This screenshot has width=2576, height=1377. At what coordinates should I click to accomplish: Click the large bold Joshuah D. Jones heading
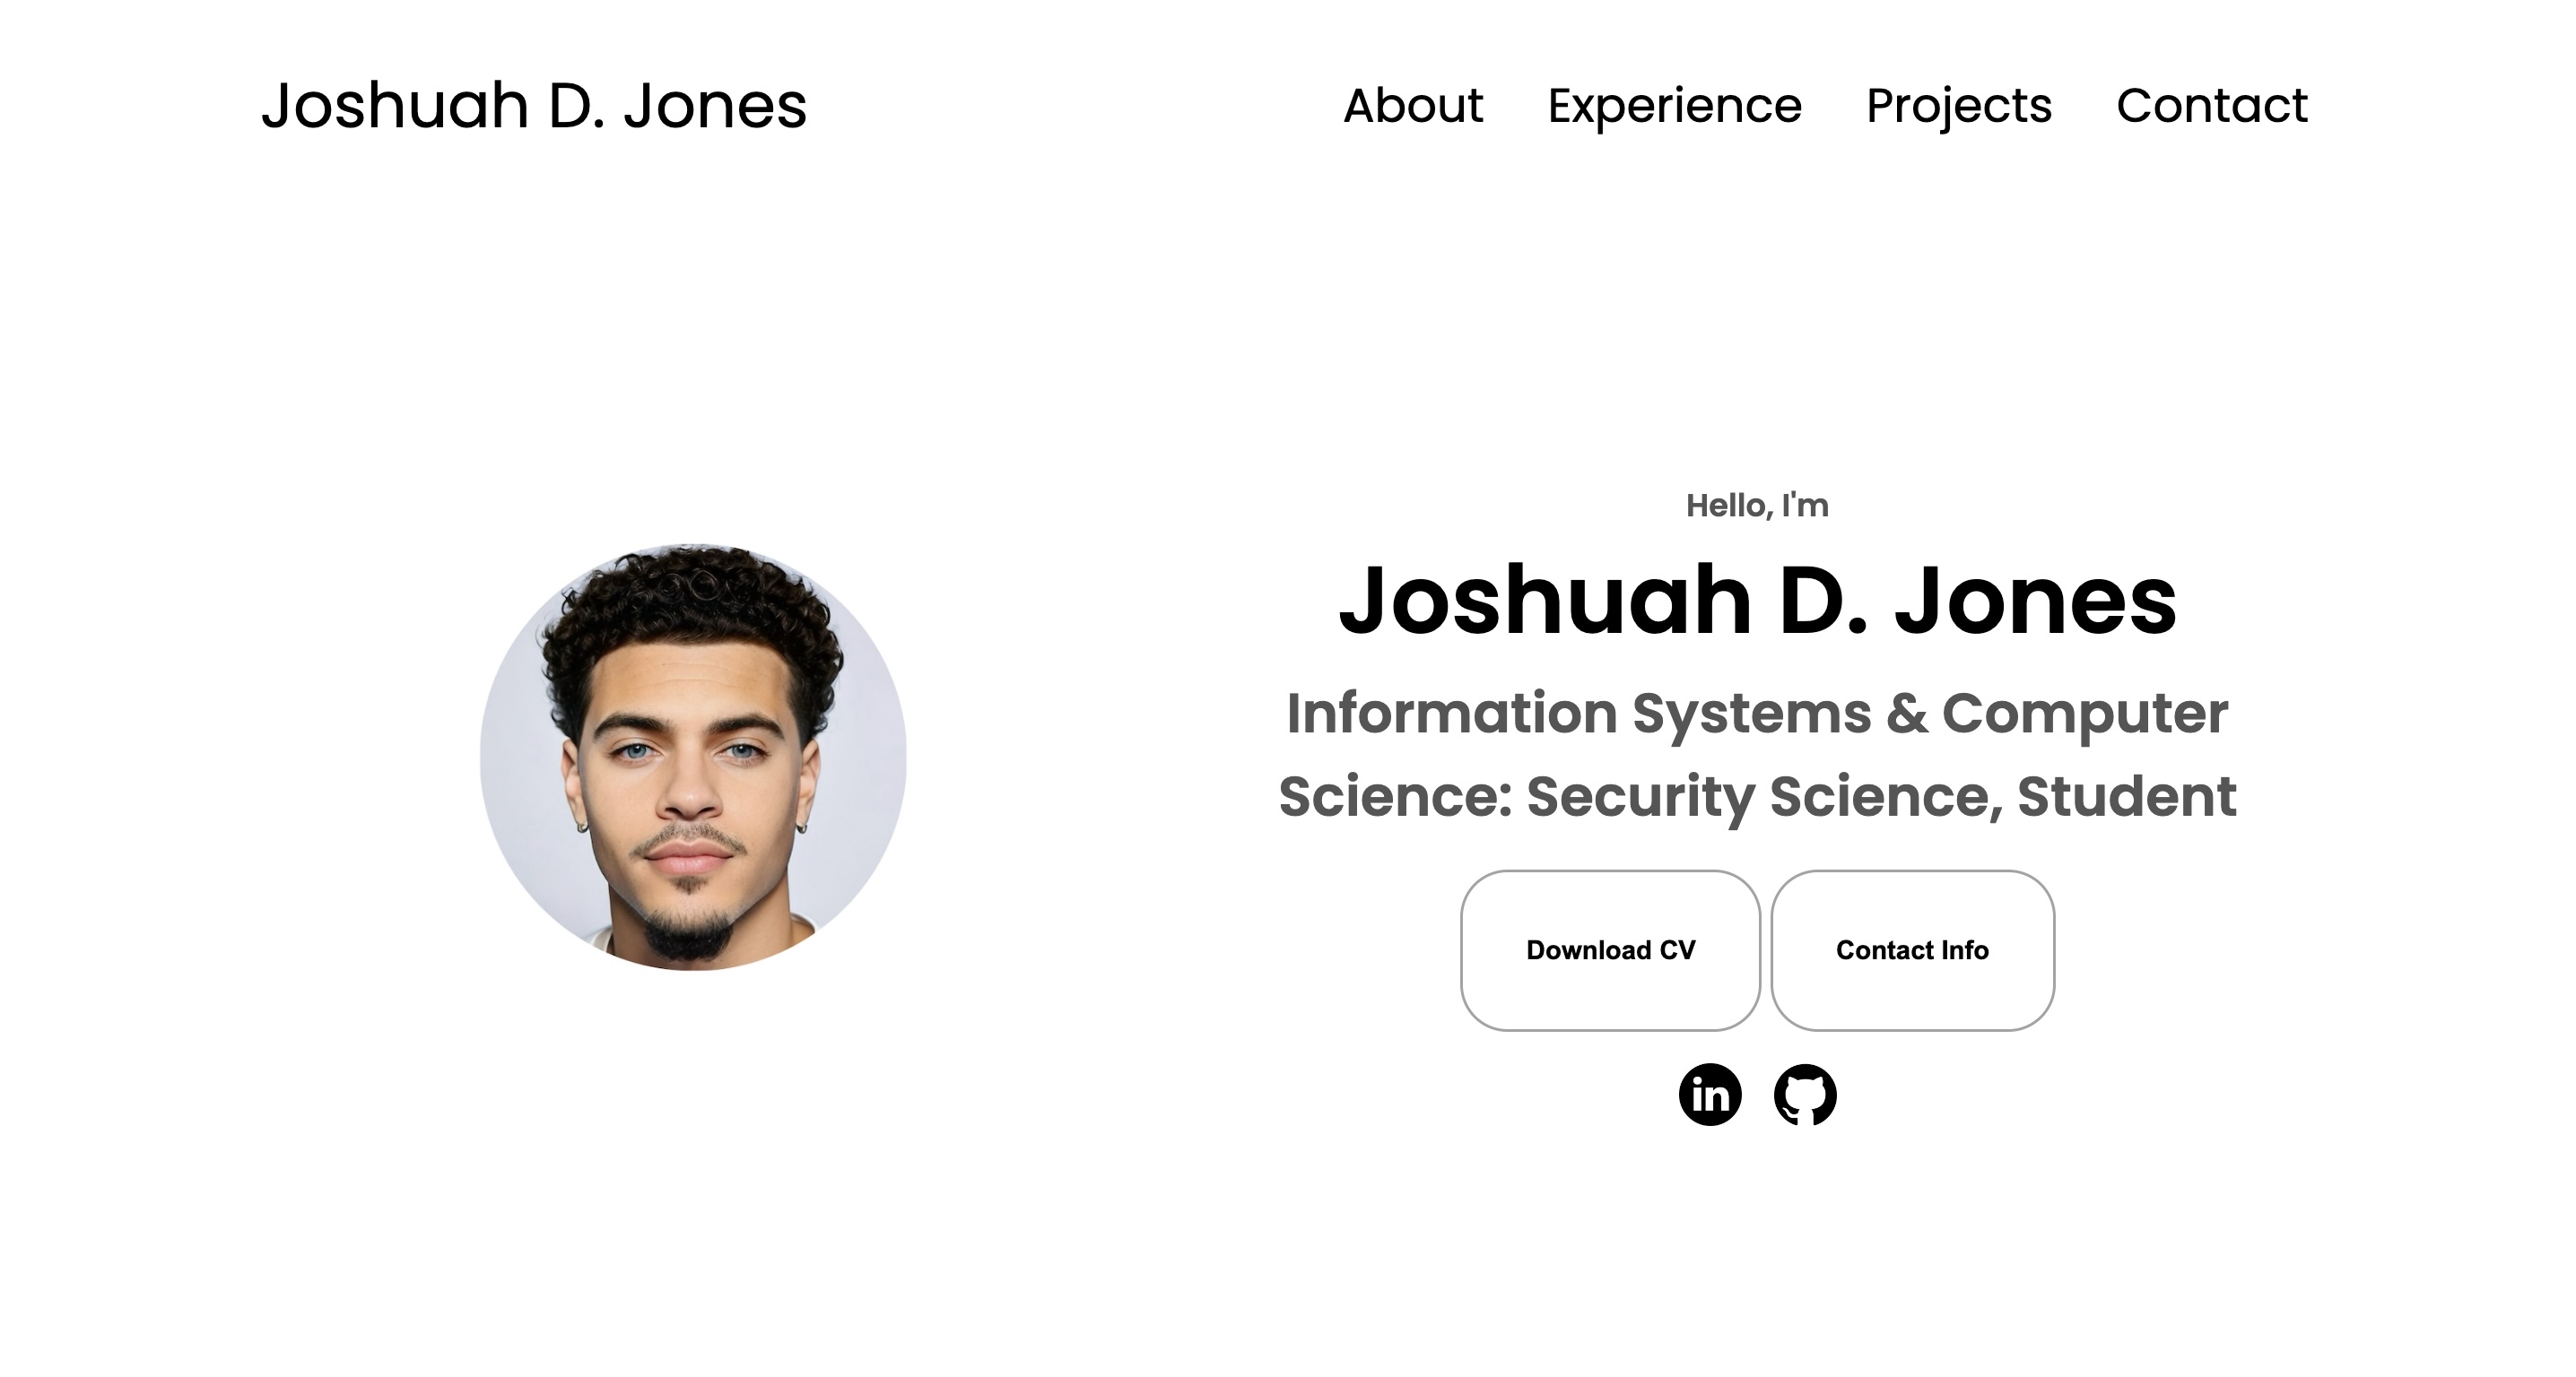[x=1757, y=600]
